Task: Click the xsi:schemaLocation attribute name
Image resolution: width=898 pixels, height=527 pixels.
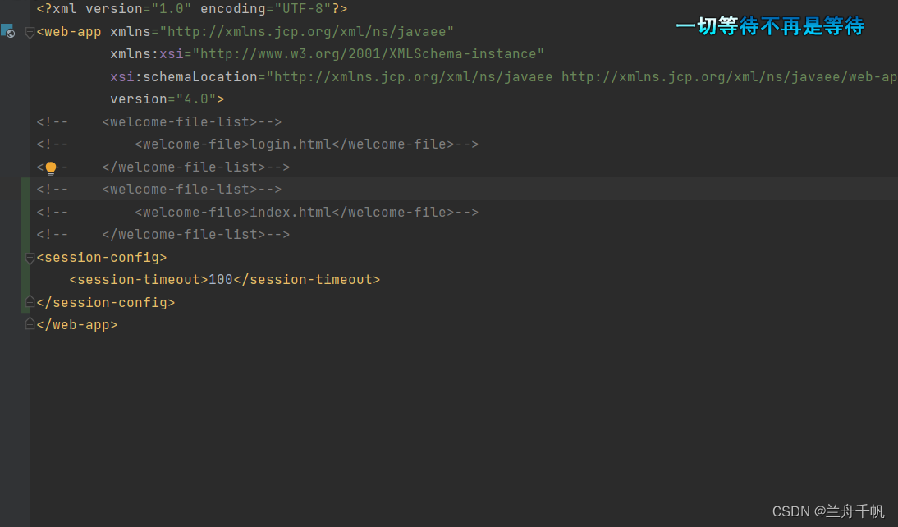Action: 184,77
